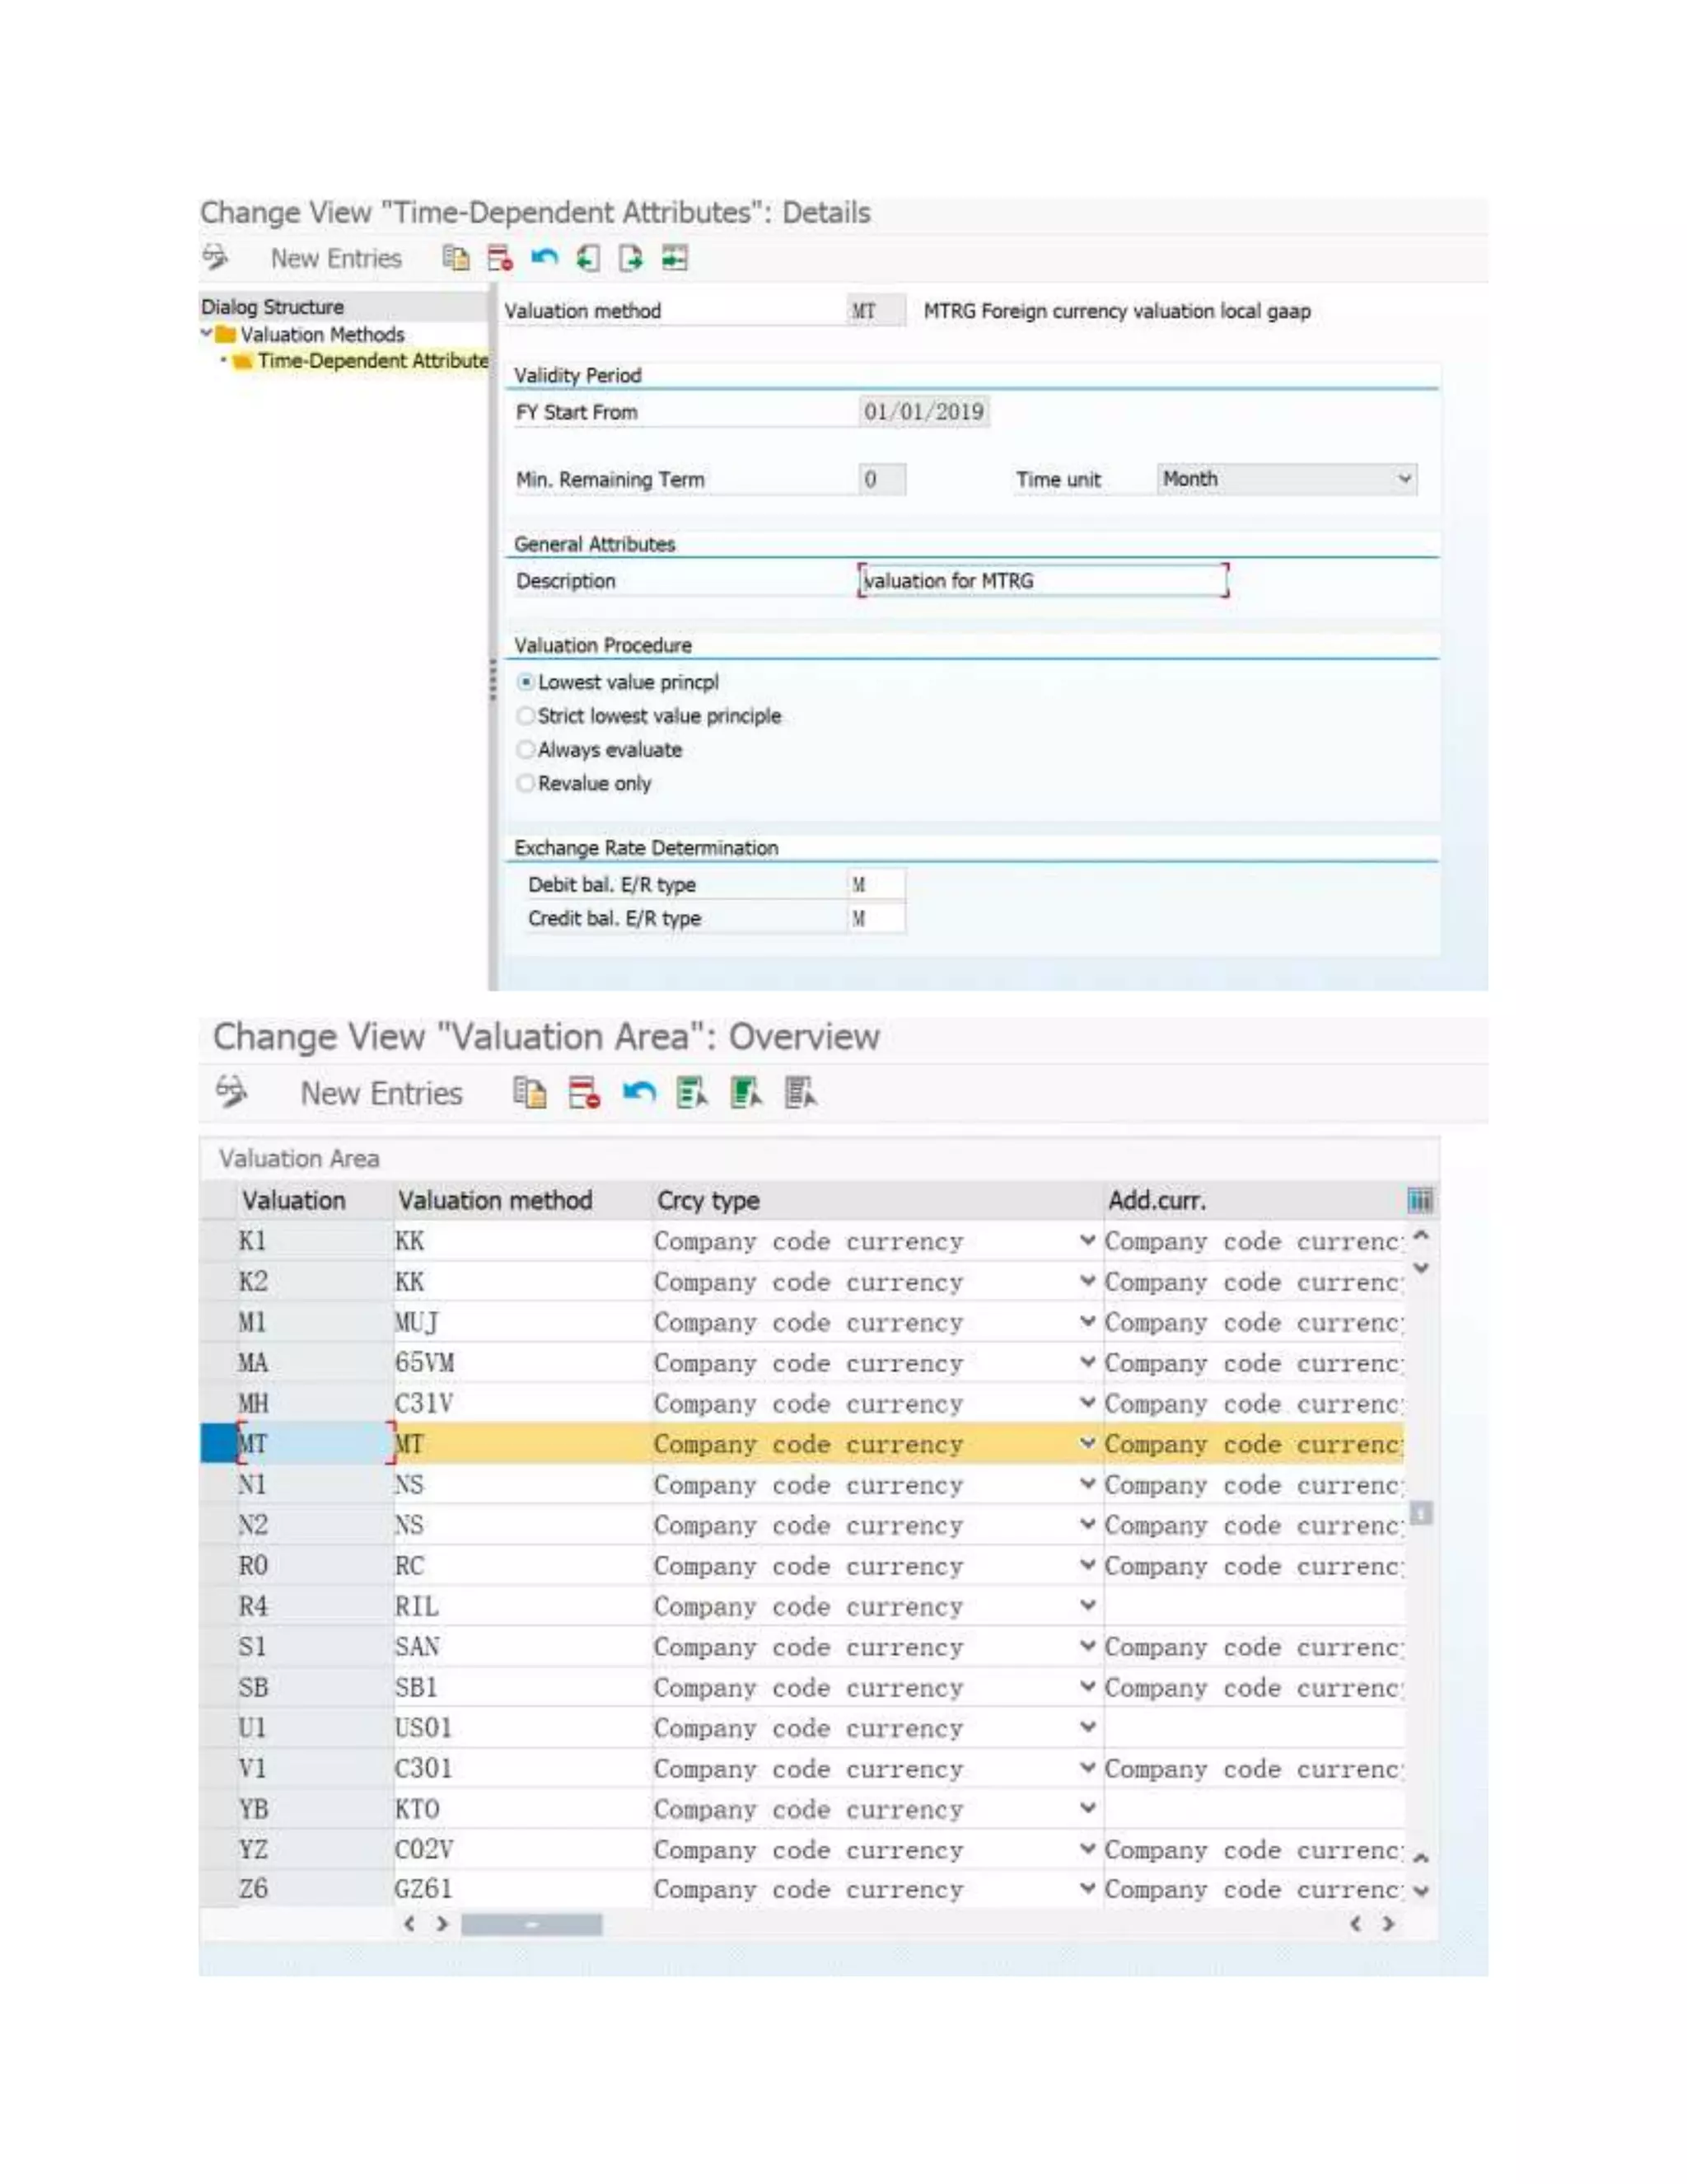Viewport: 1687px width, 2184px height.
Task: Click Deselect All icon in Valuation Area toolbar
Action: (800, 1093)
